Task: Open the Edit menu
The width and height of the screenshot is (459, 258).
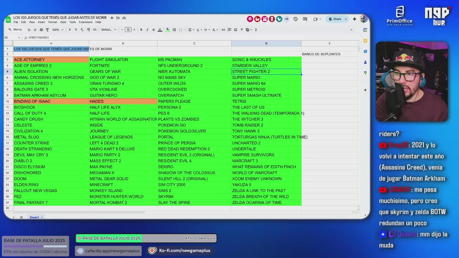Action: coord(23,22)
